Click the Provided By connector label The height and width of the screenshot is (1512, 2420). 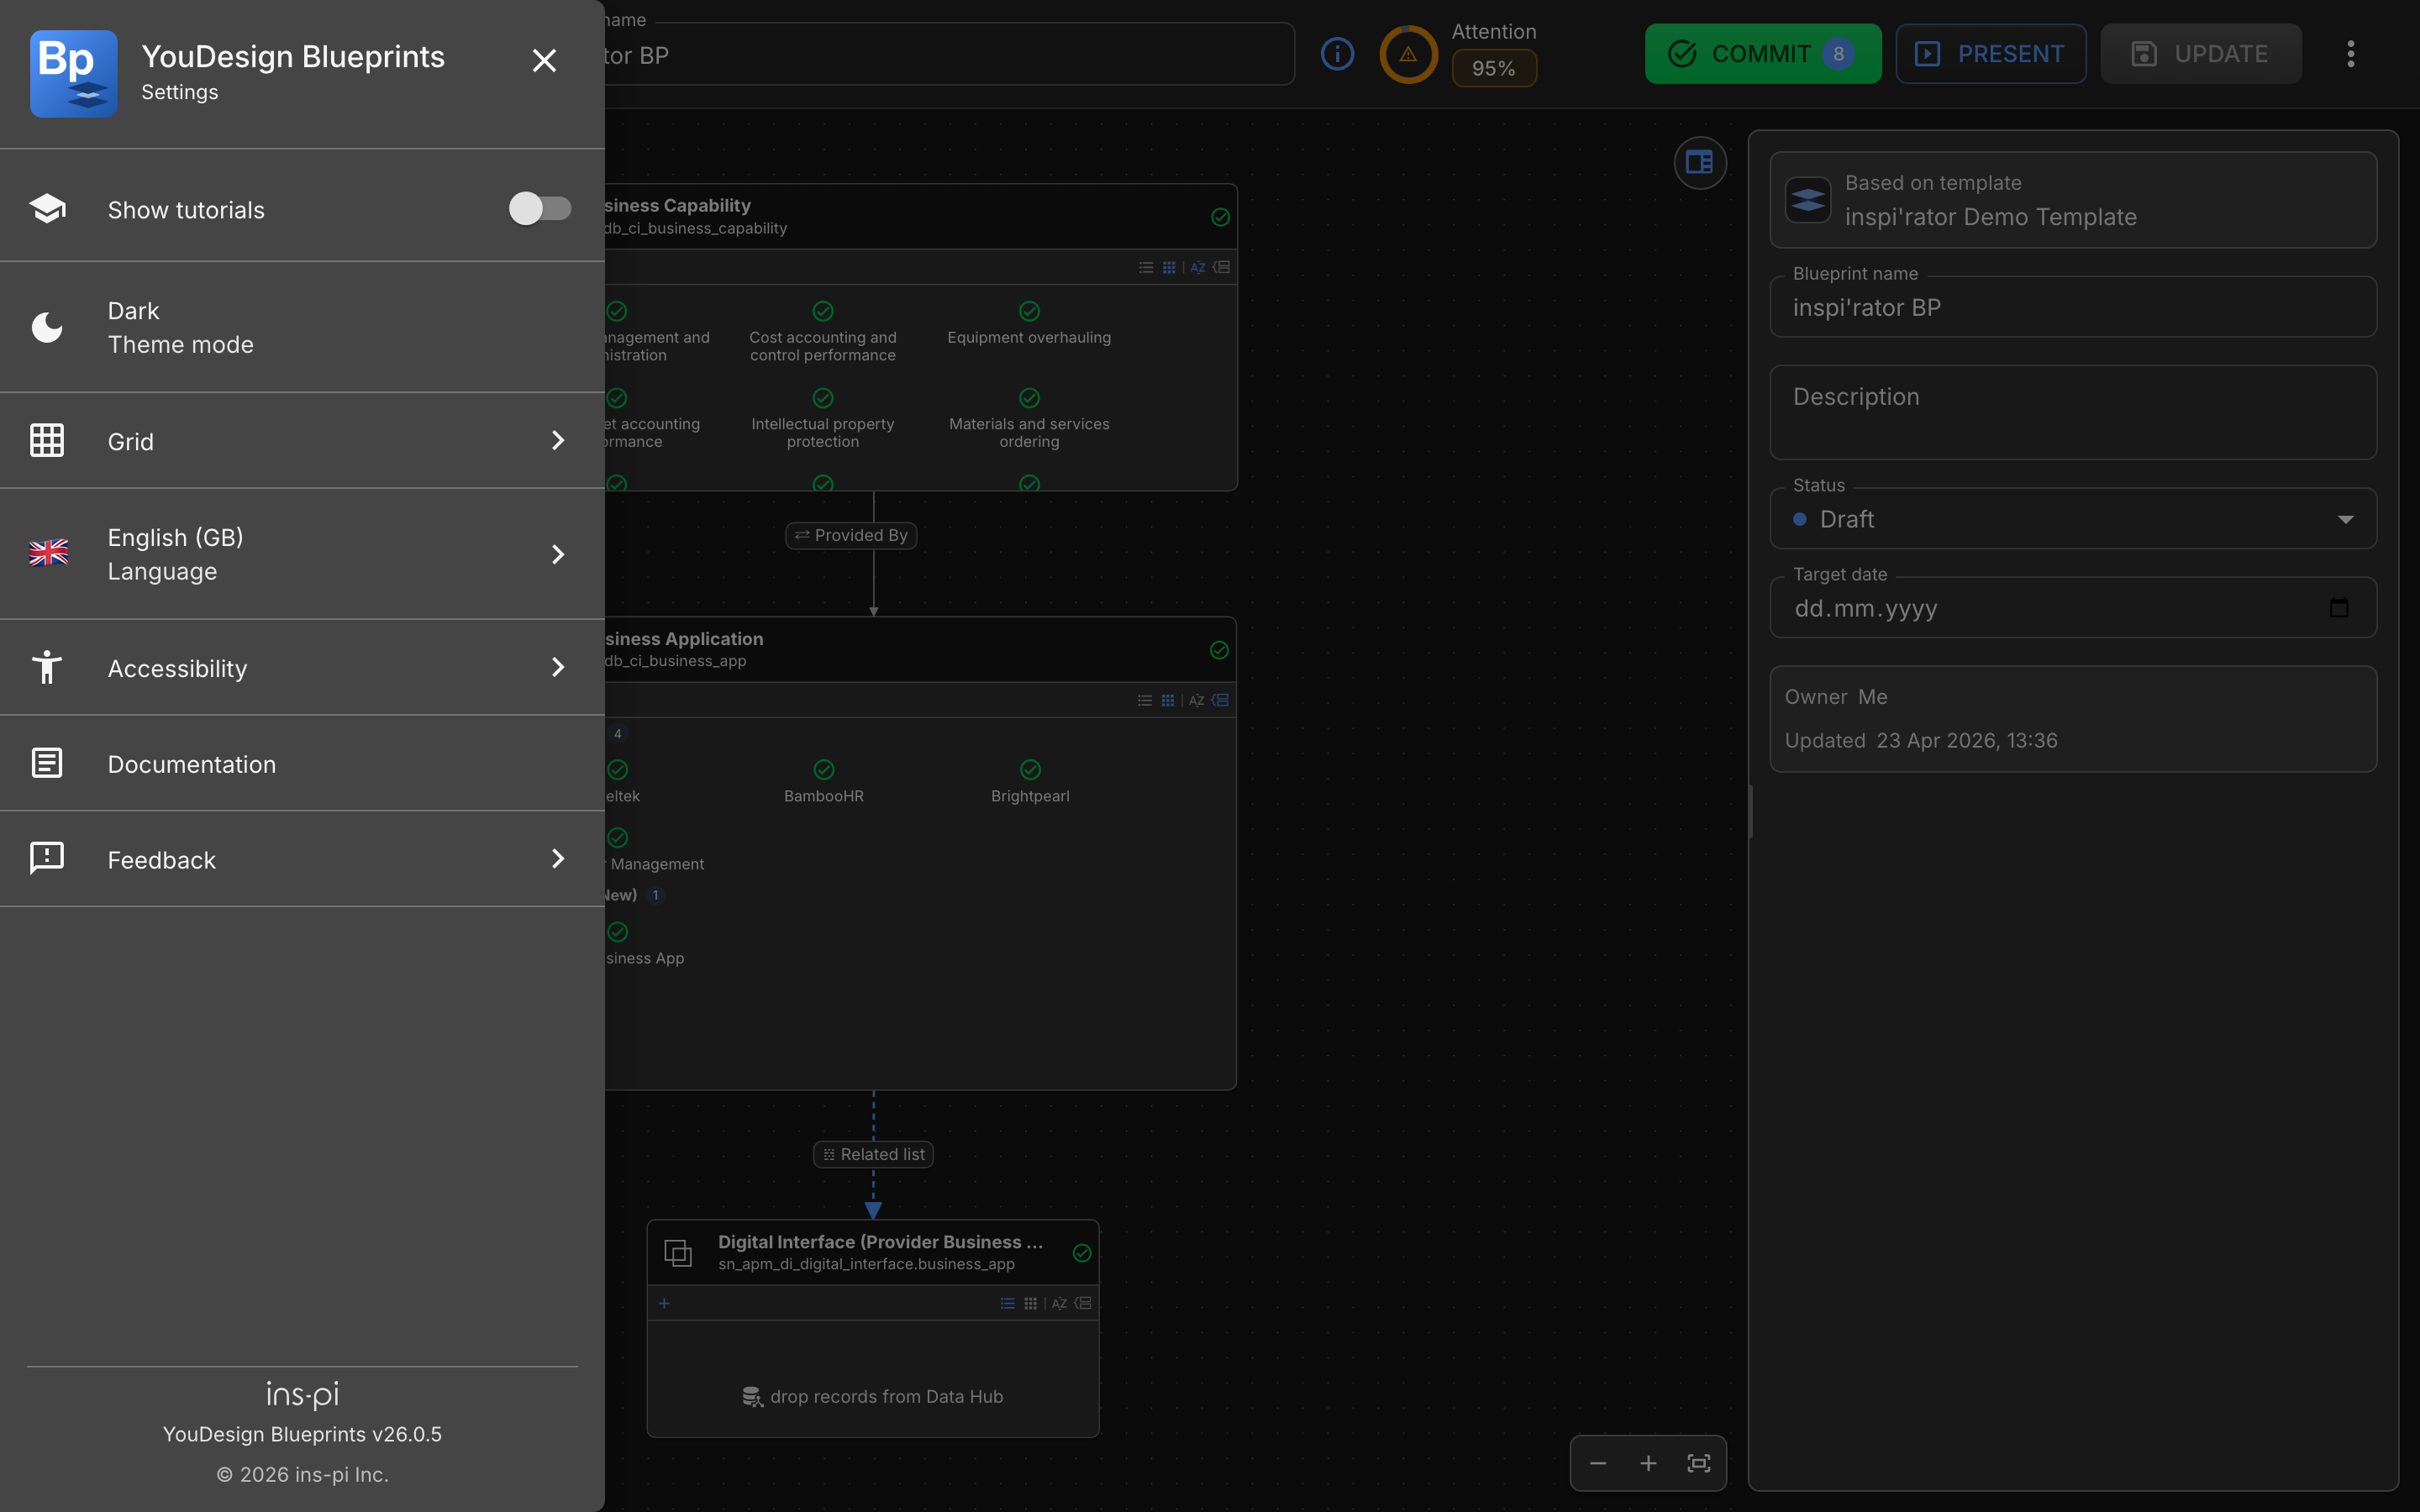[x=851, y=535]
